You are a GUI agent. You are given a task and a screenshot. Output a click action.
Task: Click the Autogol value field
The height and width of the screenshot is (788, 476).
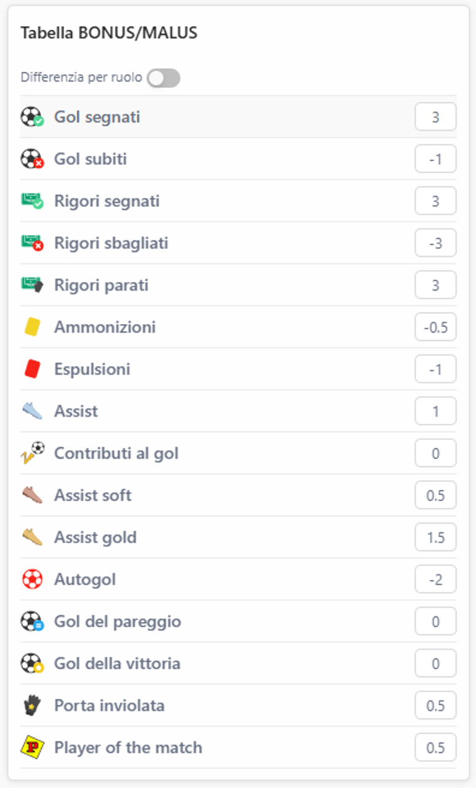pyautogui.click(x=435, y=580)
